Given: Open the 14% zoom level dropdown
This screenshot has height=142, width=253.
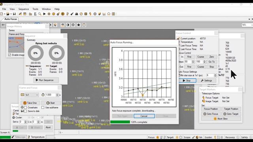Looking at the screenshot, I should pos(247,25).
